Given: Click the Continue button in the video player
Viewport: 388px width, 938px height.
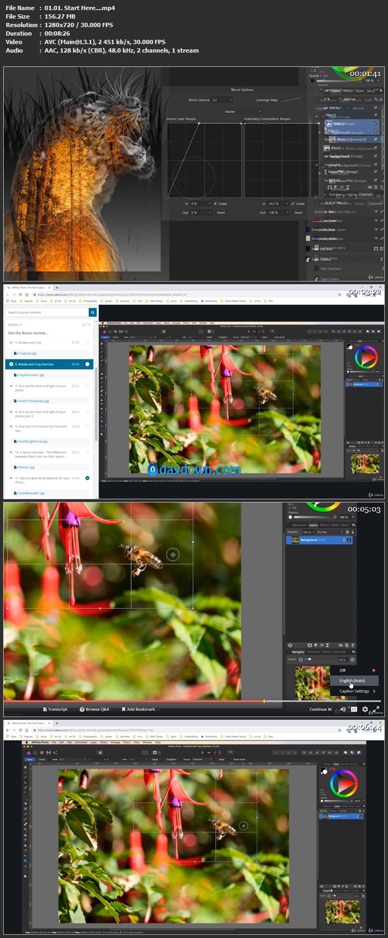Looking at the screenshot, I should tap(321, 709).
